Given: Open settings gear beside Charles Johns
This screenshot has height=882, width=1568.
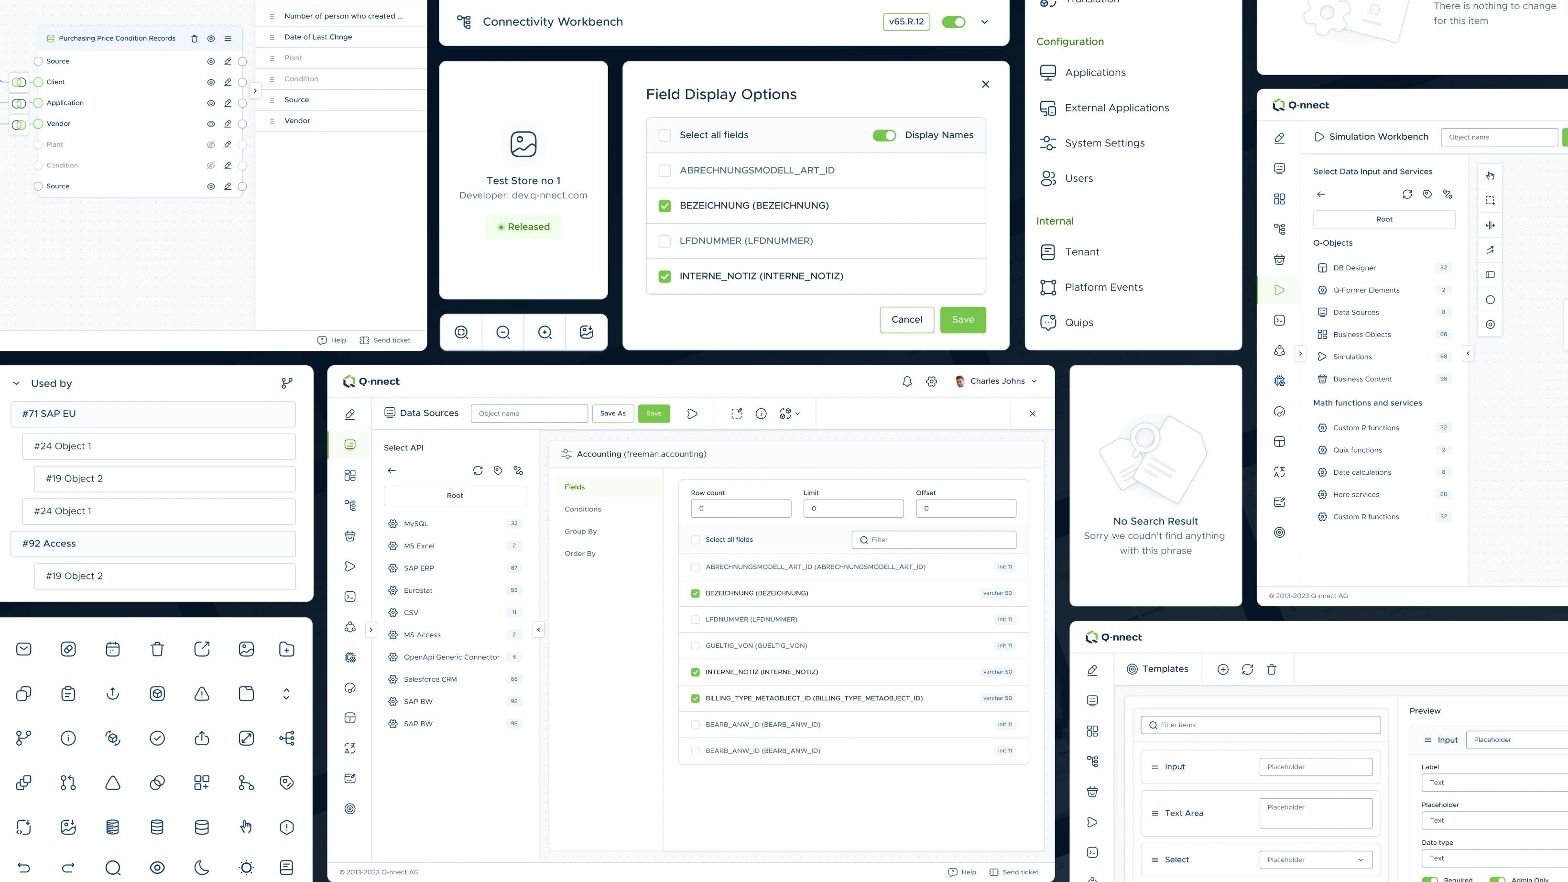Looking at the screenshot, I should 931,381.
